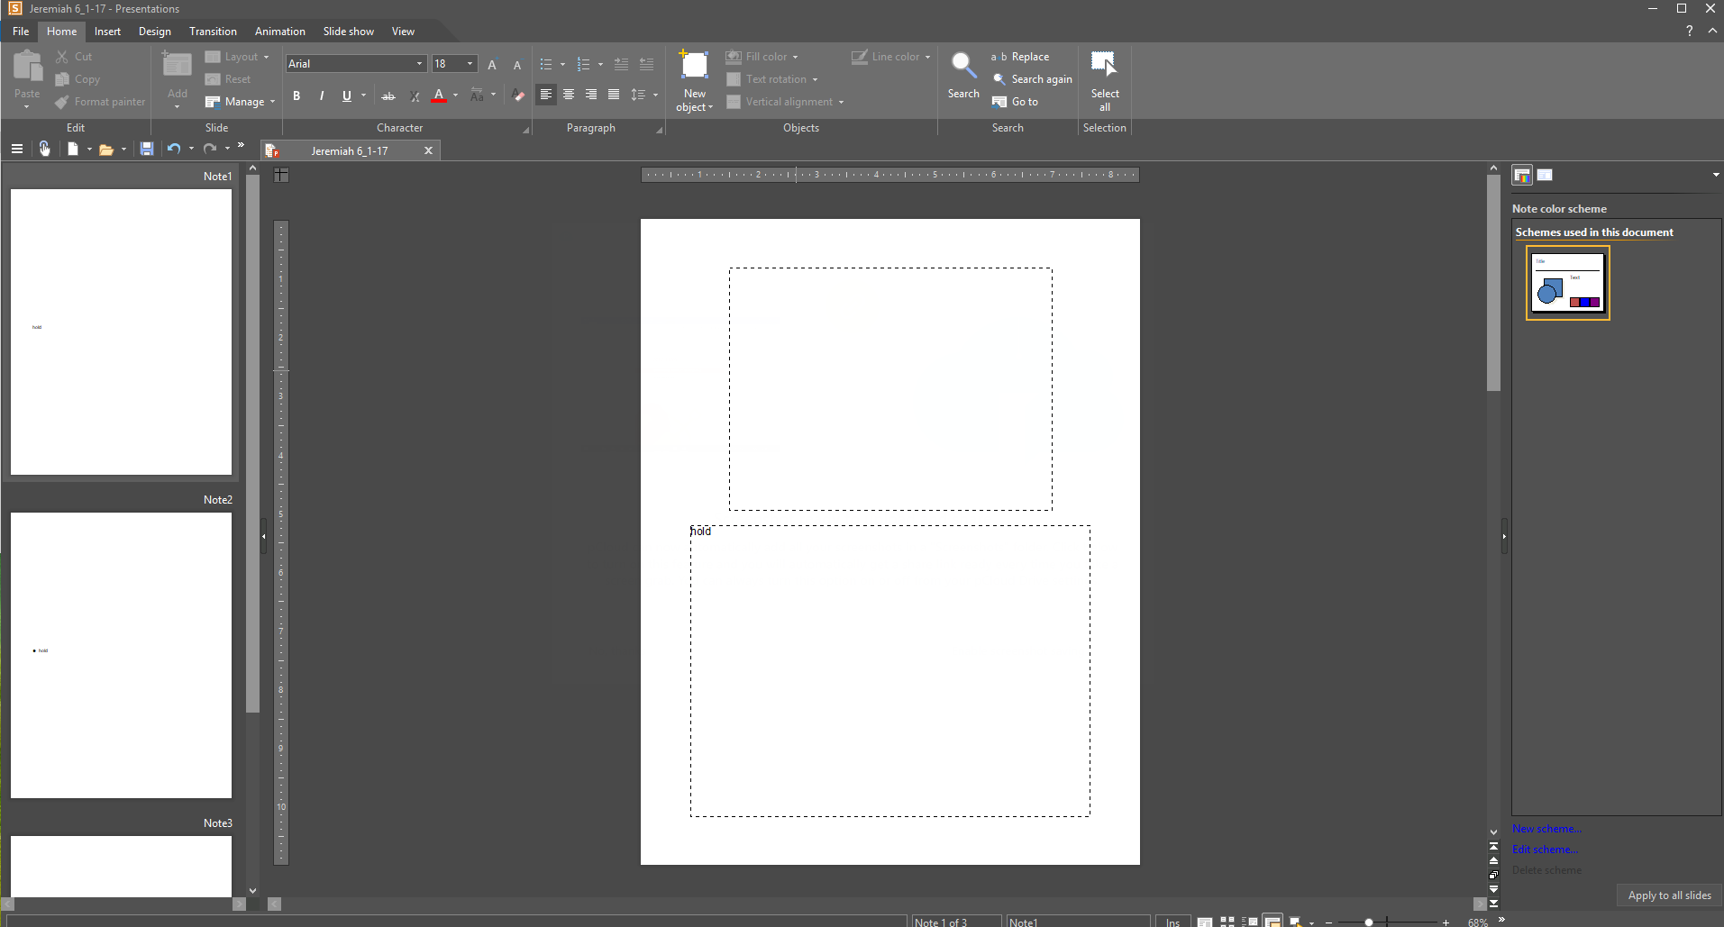Viewport: 1724px width, 927px height.
Task: Select the Note2 thumbnail in the panel
Action: (121, 655)
